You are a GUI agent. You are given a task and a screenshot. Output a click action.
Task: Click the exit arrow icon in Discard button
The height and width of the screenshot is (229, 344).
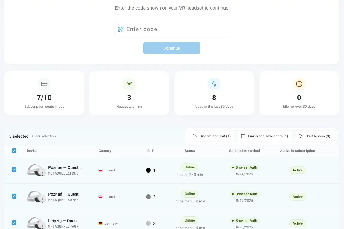click(195, 136)
